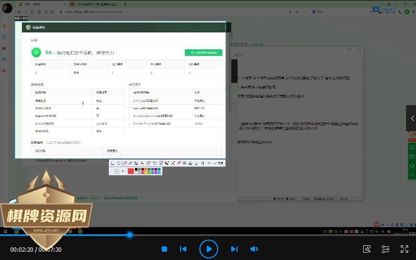This screenshot has width=416, height=260.
Task: Open the browser hamburger menu
Action: tap(413, 12)
